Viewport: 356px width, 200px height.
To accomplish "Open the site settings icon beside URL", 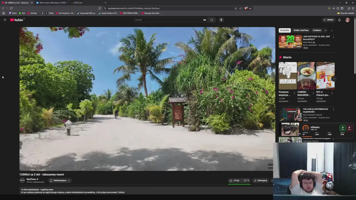I will [x=105, y=8].
